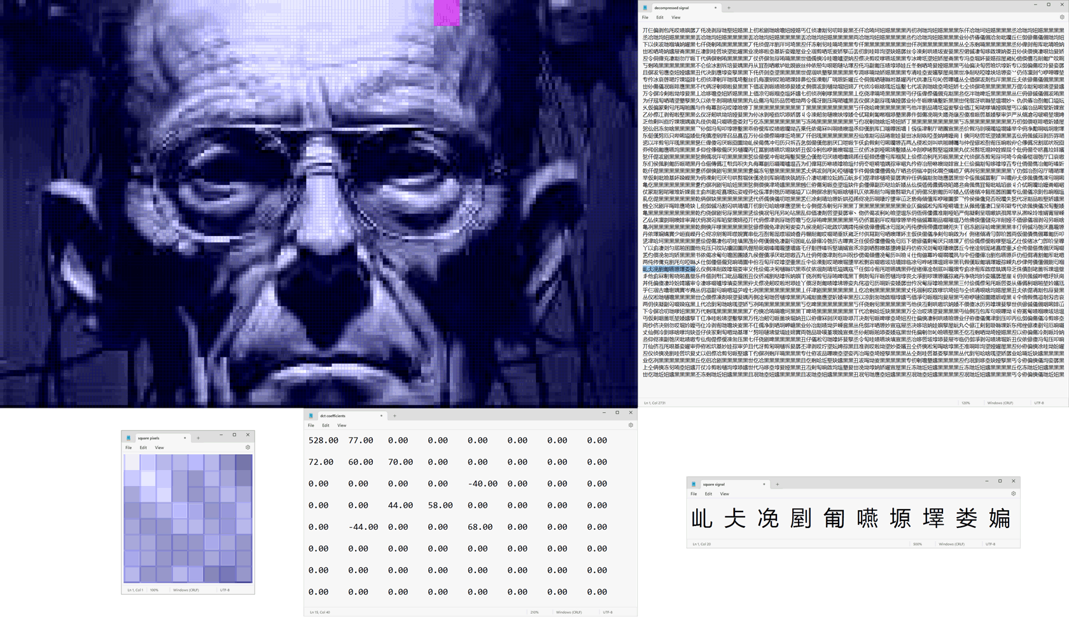The height and width of the screenshot is (617, 1069).
Task: Click the 528.00 coefficient value
Action: [323, 440]
